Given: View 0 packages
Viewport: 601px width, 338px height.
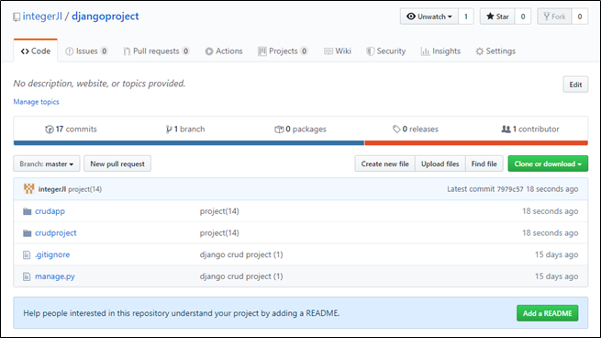Looking at the screenshot, I should (301, 130).
